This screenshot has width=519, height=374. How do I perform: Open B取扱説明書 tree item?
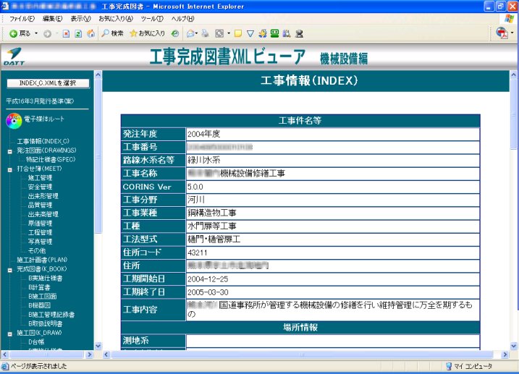46,323
